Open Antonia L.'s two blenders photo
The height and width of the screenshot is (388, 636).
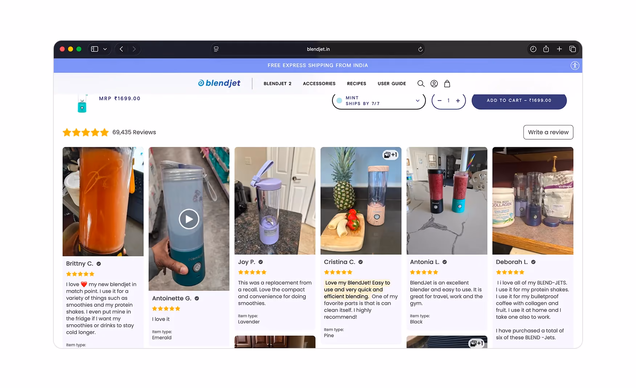(447, 201)
